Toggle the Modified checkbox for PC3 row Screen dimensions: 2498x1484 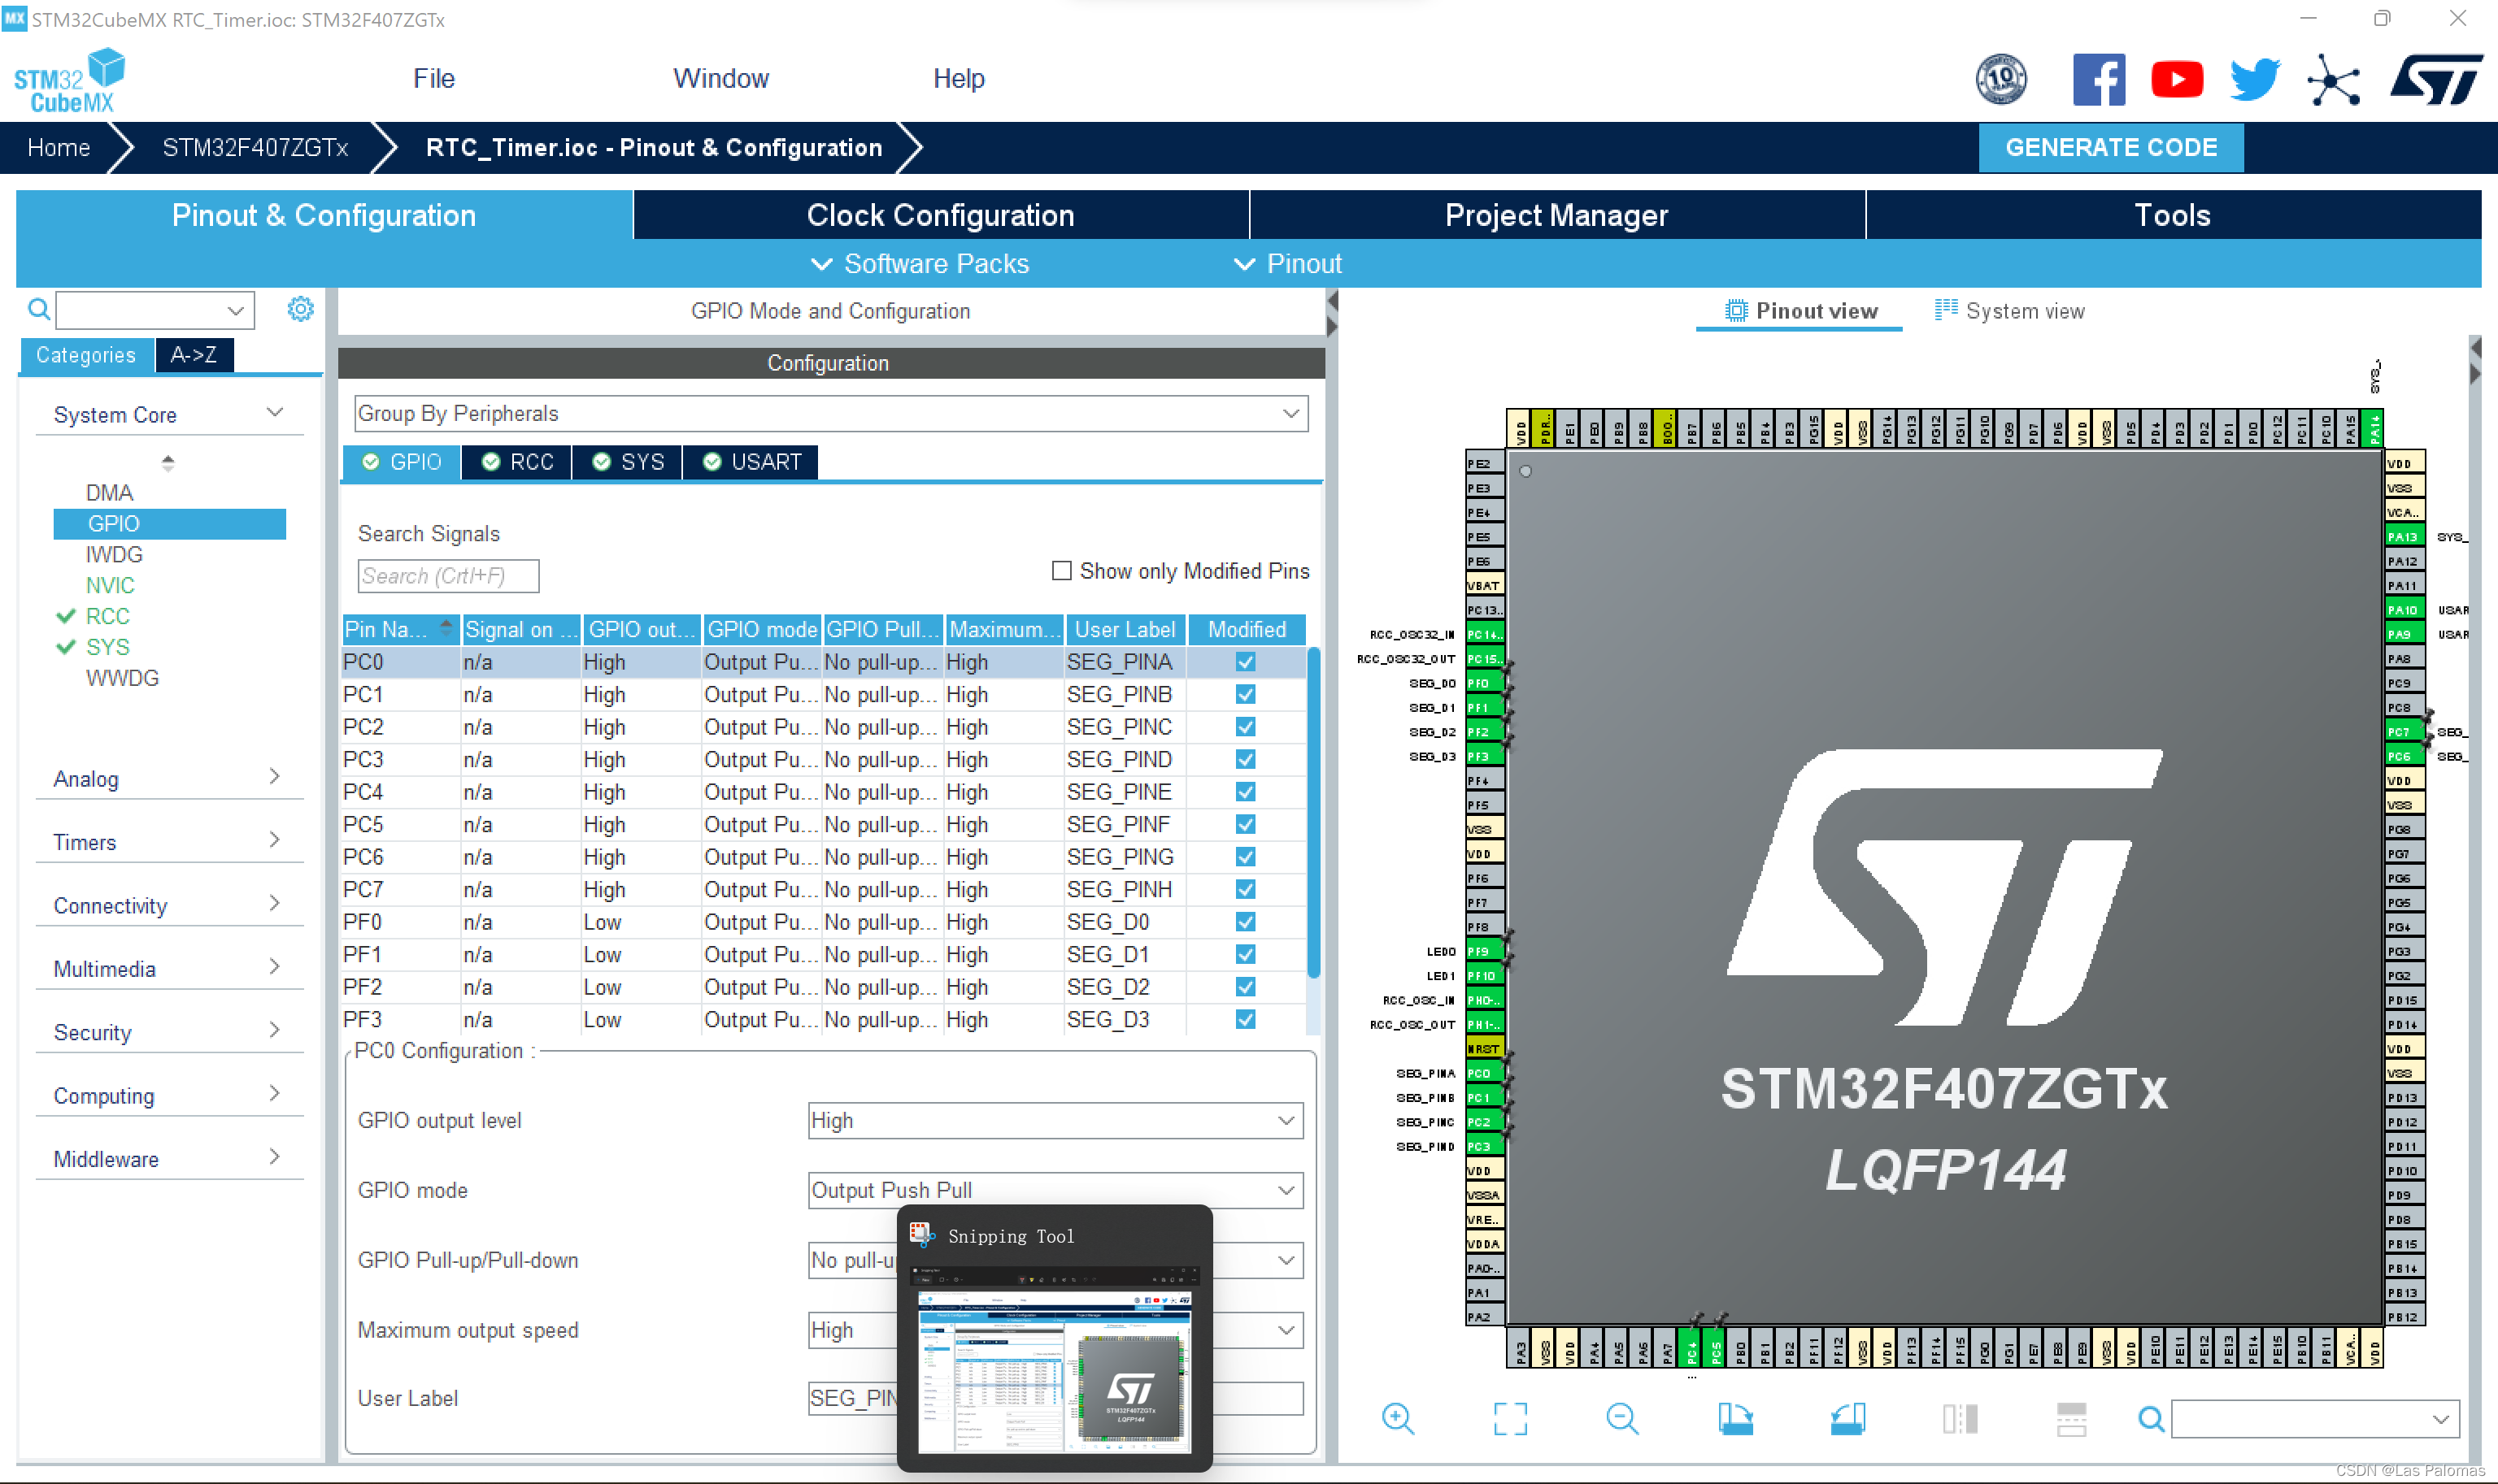[1244, 760]
